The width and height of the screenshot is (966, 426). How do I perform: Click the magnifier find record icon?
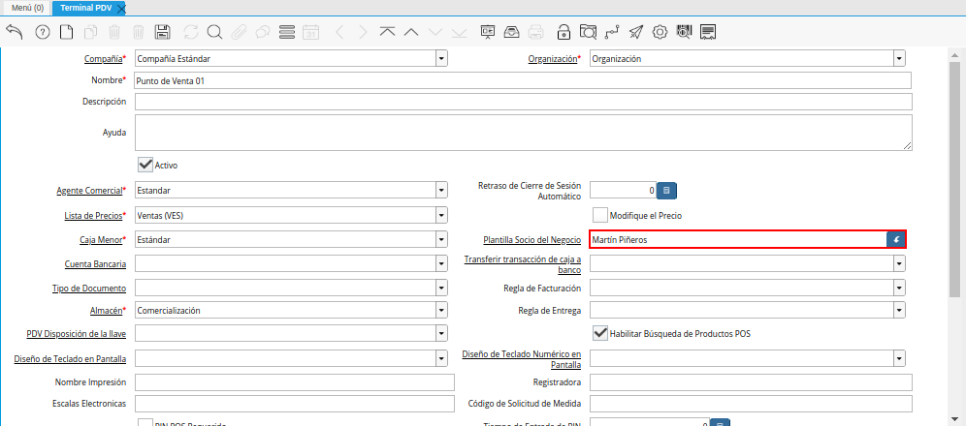214,32
